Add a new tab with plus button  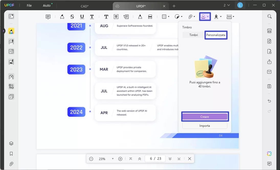point(174,6)
